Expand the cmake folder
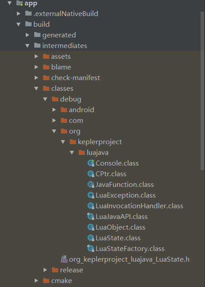The width and height of the screenshot is (205, 287). point(36,280)
